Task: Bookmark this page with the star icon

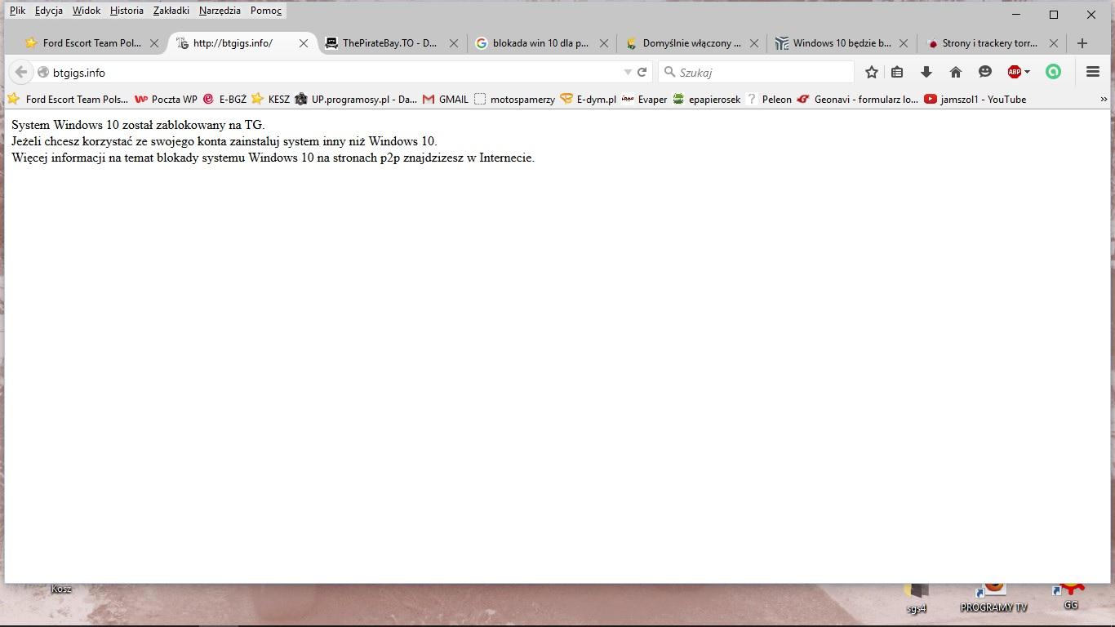Action: pyautogui.click(x=872, y=73)
